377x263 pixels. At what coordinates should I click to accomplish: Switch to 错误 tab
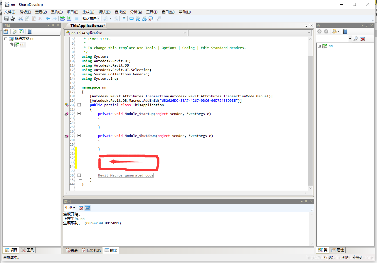pyautogui.click(x=72, y=250)
